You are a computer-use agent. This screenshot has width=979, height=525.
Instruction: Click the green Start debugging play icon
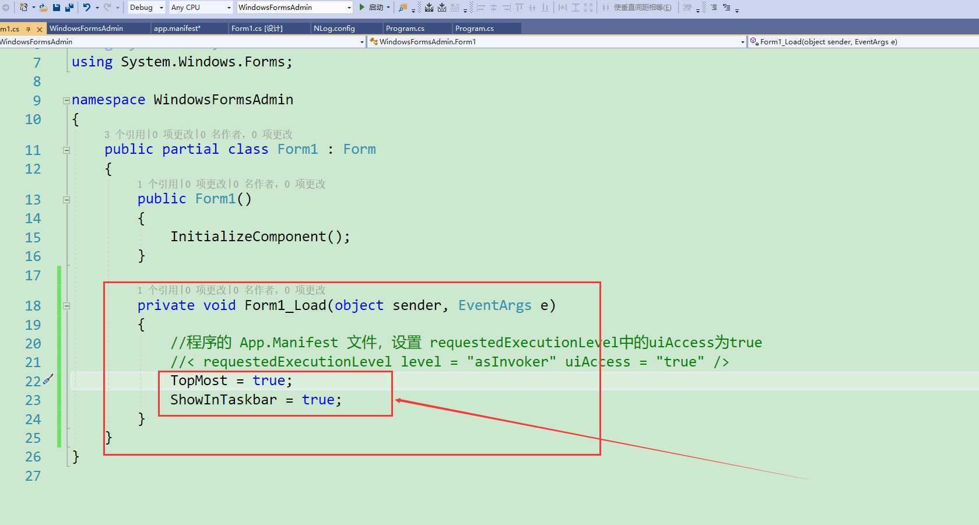(x=362, y=8)
